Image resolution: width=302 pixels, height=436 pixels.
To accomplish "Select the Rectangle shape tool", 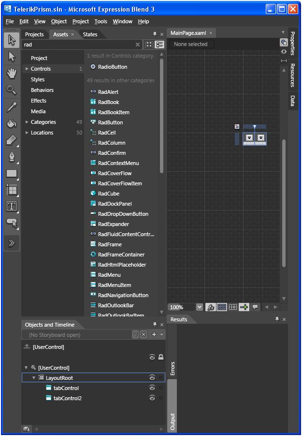I will coord(12,174).
